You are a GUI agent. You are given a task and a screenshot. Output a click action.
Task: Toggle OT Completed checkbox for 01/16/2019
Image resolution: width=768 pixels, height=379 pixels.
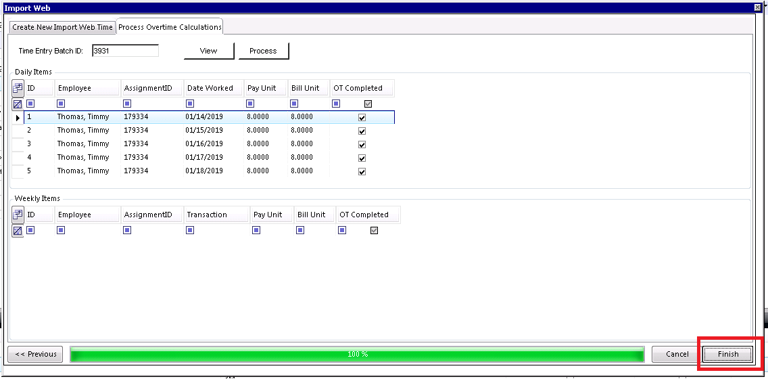point(362,145)
